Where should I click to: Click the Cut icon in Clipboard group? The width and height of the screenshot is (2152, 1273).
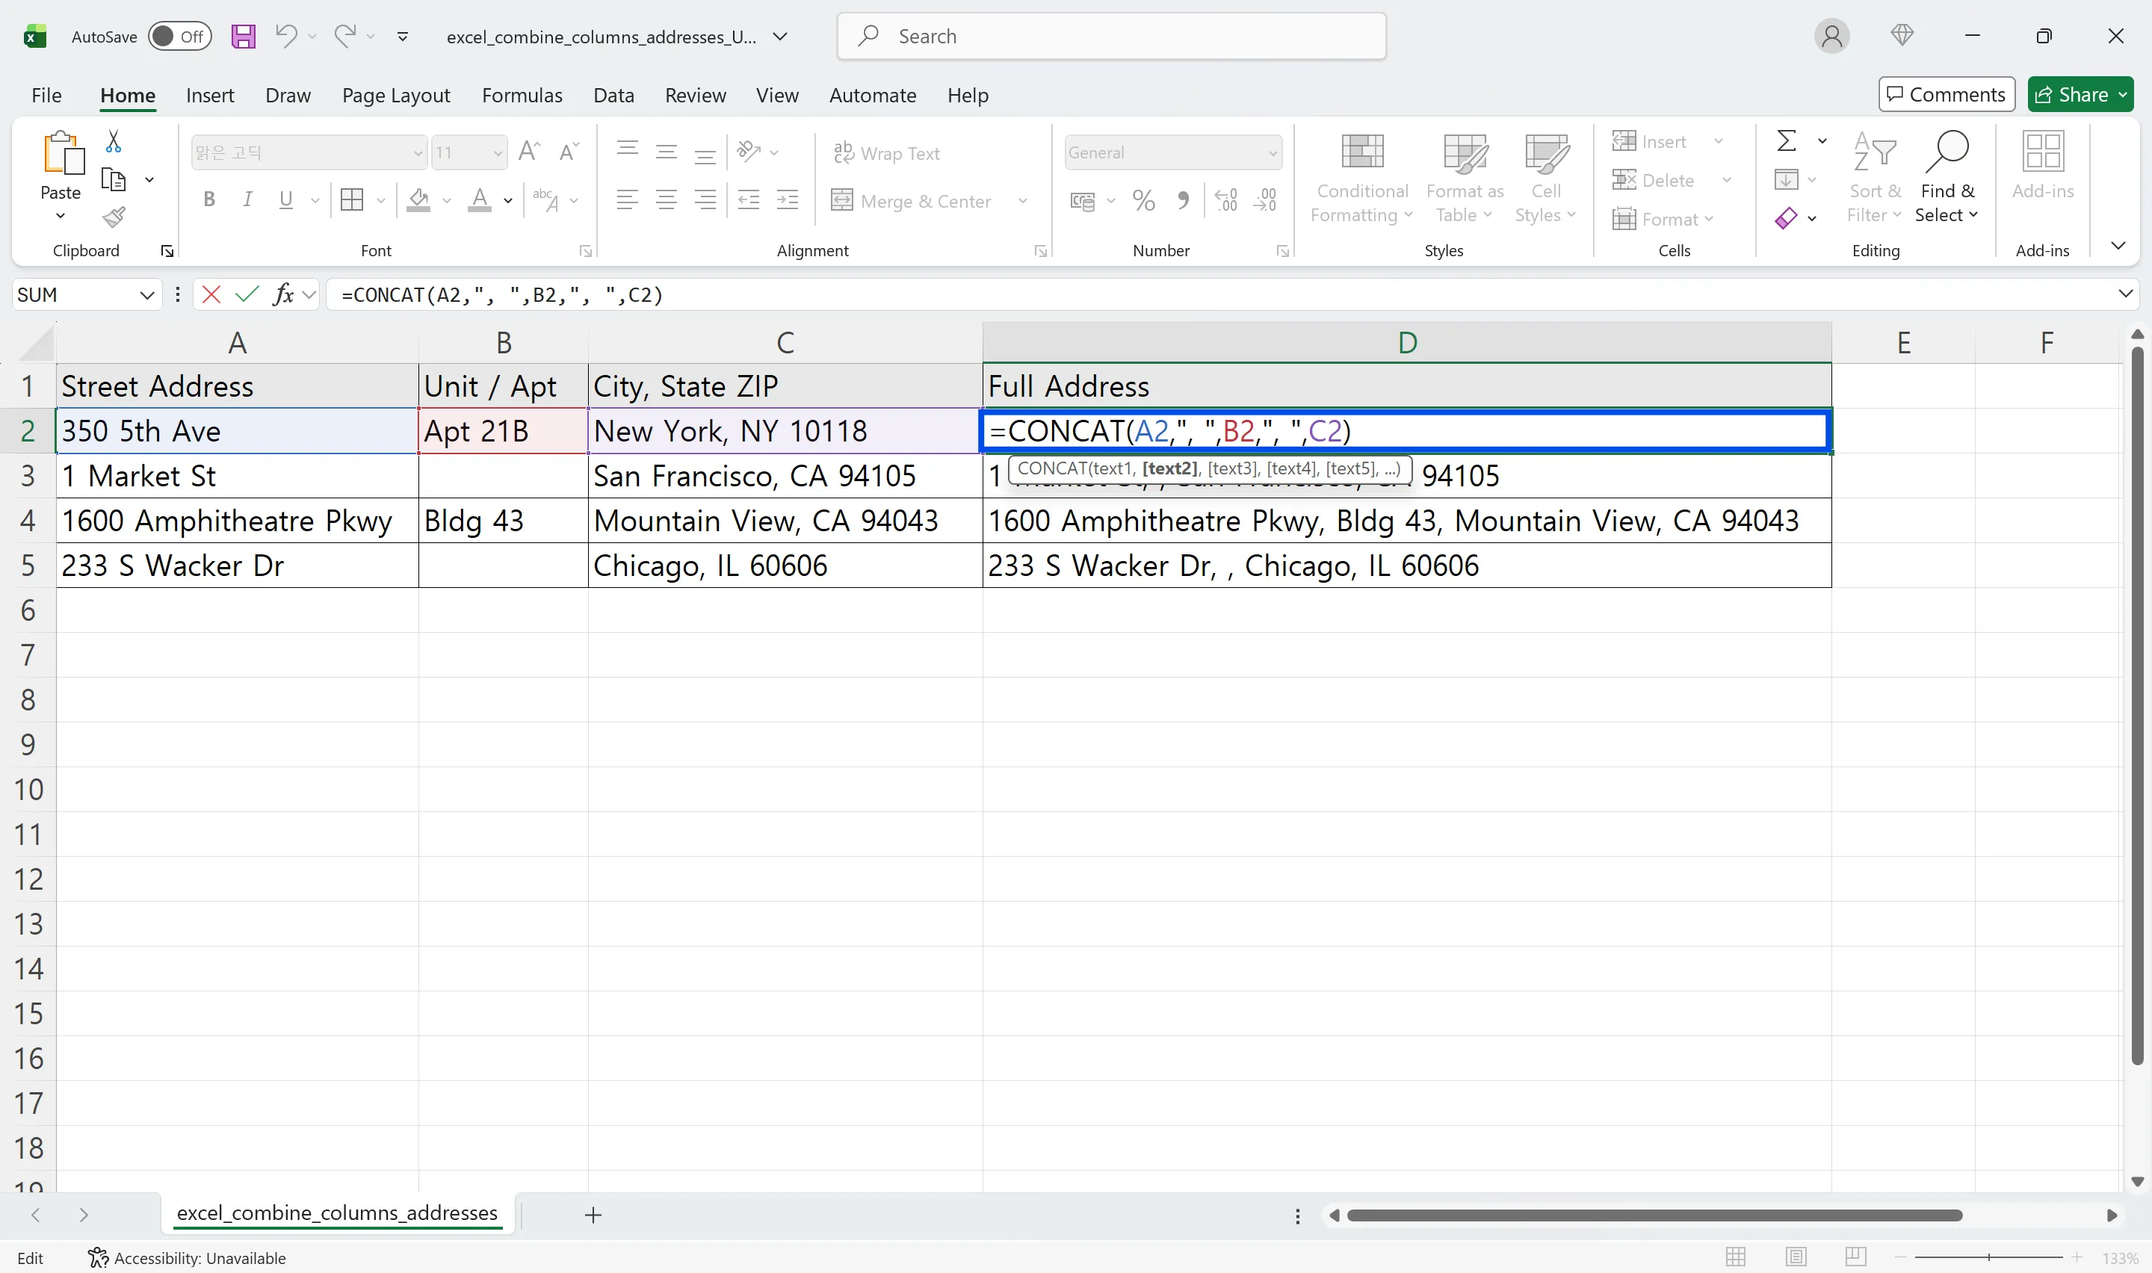pos(114,140)
